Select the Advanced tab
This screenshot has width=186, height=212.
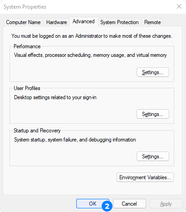[83, 21]
